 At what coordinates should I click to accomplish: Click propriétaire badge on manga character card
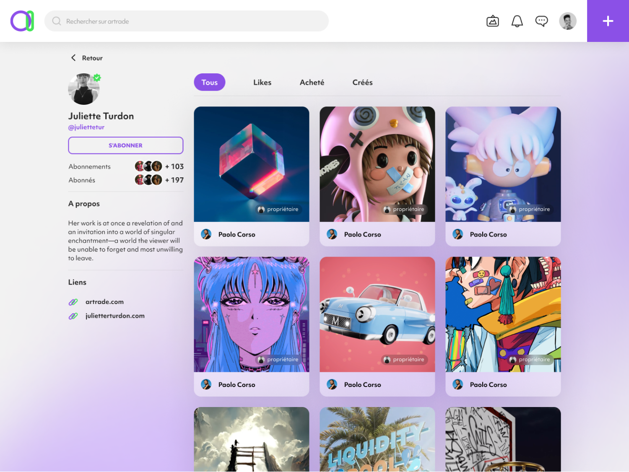pyautogui.click(x=530, y=360)
